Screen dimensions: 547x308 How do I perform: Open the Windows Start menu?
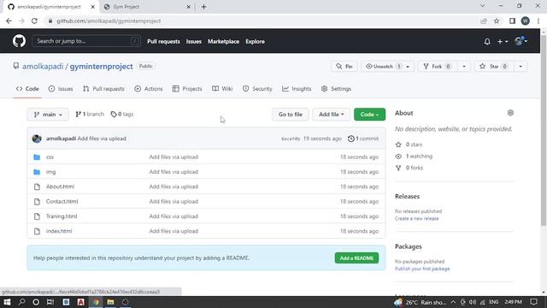[x=7, y=302]
